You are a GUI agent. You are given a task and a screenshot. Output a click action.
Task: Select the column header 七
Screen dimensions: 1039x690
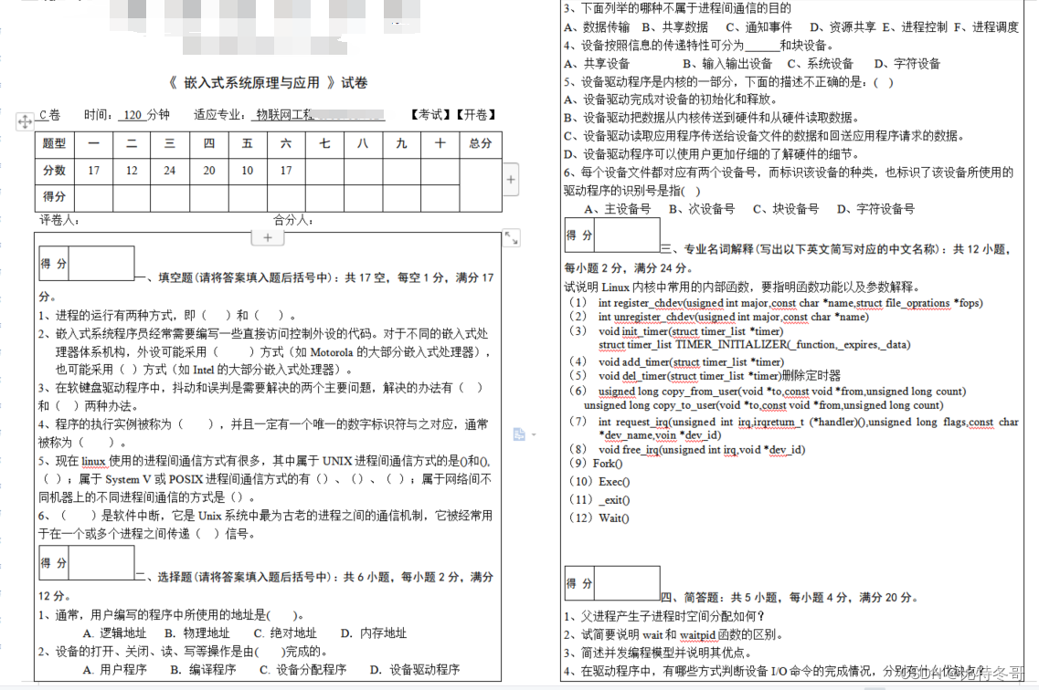pyautogui.click(x=324, y=143)
